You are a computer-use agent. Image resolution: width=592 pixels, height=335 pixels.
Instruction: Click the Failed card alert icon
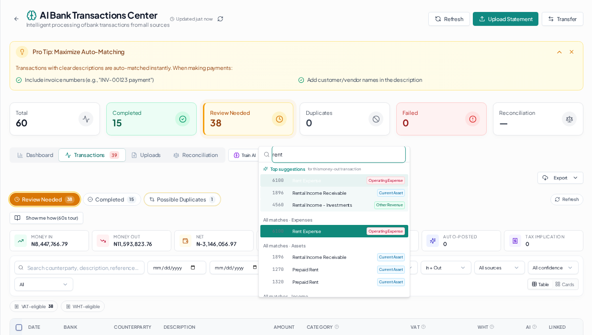[473, 119]
